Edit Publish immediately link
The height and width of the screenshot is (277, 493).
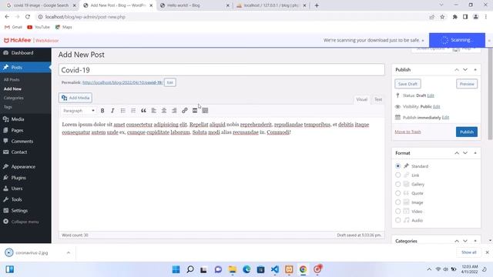coord(445,118)
